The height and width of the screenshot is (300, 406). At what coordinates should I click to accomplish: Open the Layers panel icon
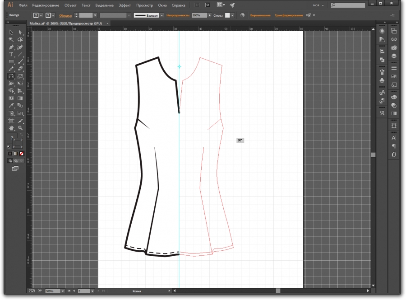(394, 56)
